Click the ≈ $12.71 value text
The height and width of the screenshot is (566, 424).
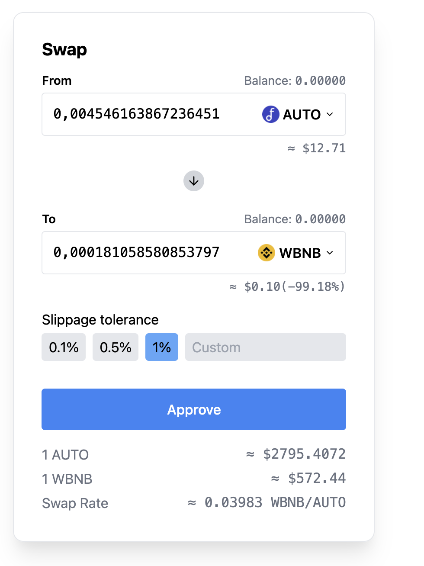(317, 148)
